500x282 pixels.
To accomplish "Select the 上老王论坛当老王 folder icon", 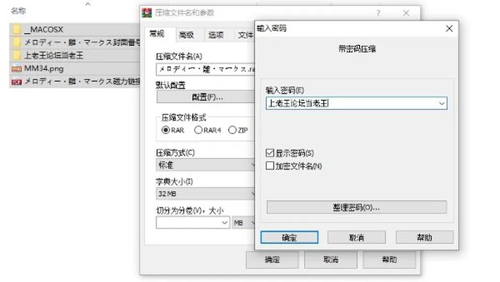I will click(x=17, y=56).
